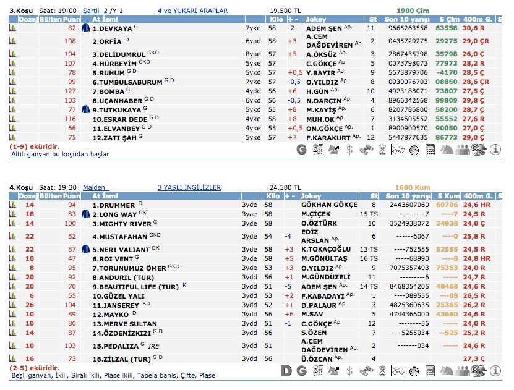Viewport: 514px width, 390px height.
Task: Click the Puan column header in race 3
Action: [x=71, y=20]
